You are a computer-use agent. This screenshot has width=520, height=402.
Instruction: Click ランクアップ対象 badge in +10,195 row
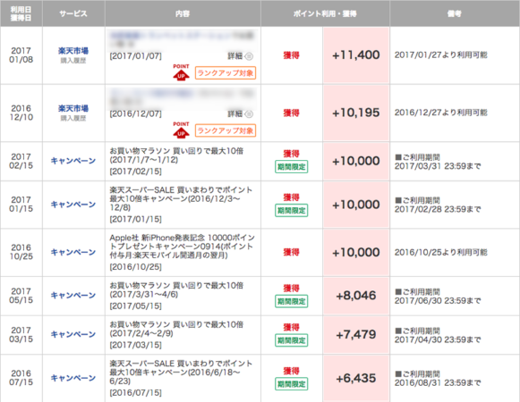(226, 130)
